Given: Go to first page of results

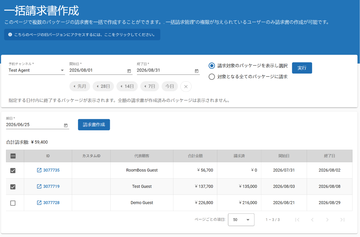Looking at the screenshot, I should point(297,219).
